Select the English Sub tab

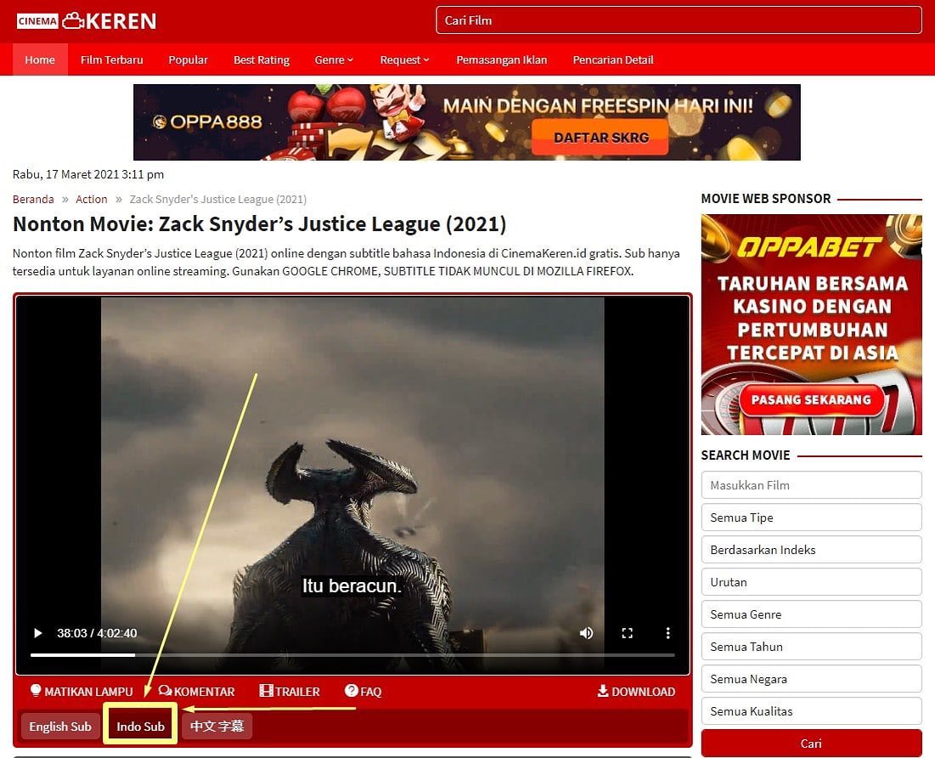coord(60,727)
